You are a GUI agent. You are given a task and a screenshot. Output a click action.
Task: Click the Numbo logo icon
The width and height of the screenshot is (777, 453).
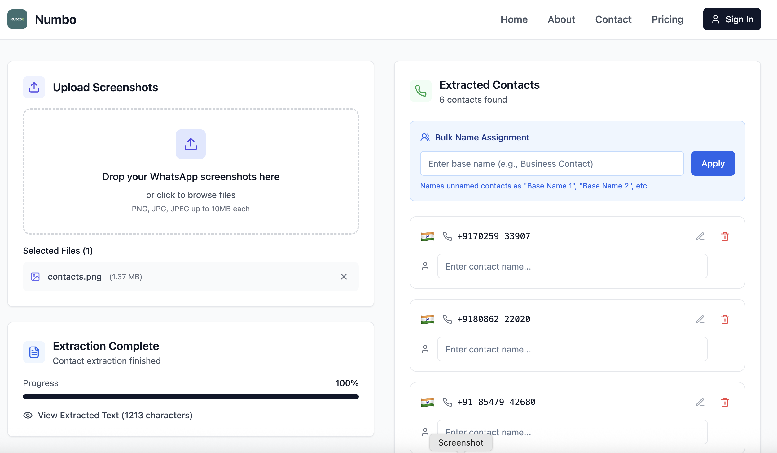tap(17, 19)
